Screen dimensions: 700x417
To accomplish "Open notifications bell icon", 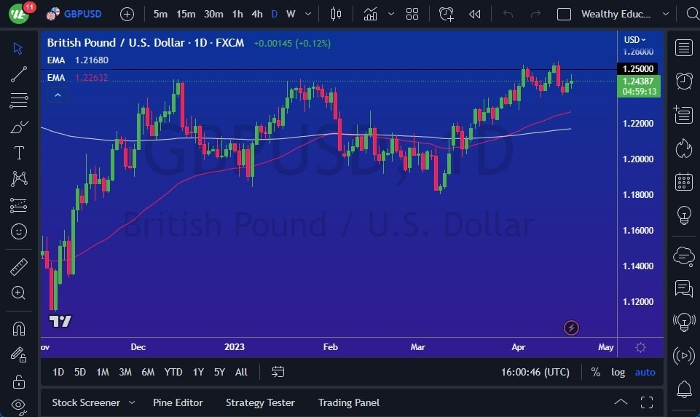I will tap(683, 389).
